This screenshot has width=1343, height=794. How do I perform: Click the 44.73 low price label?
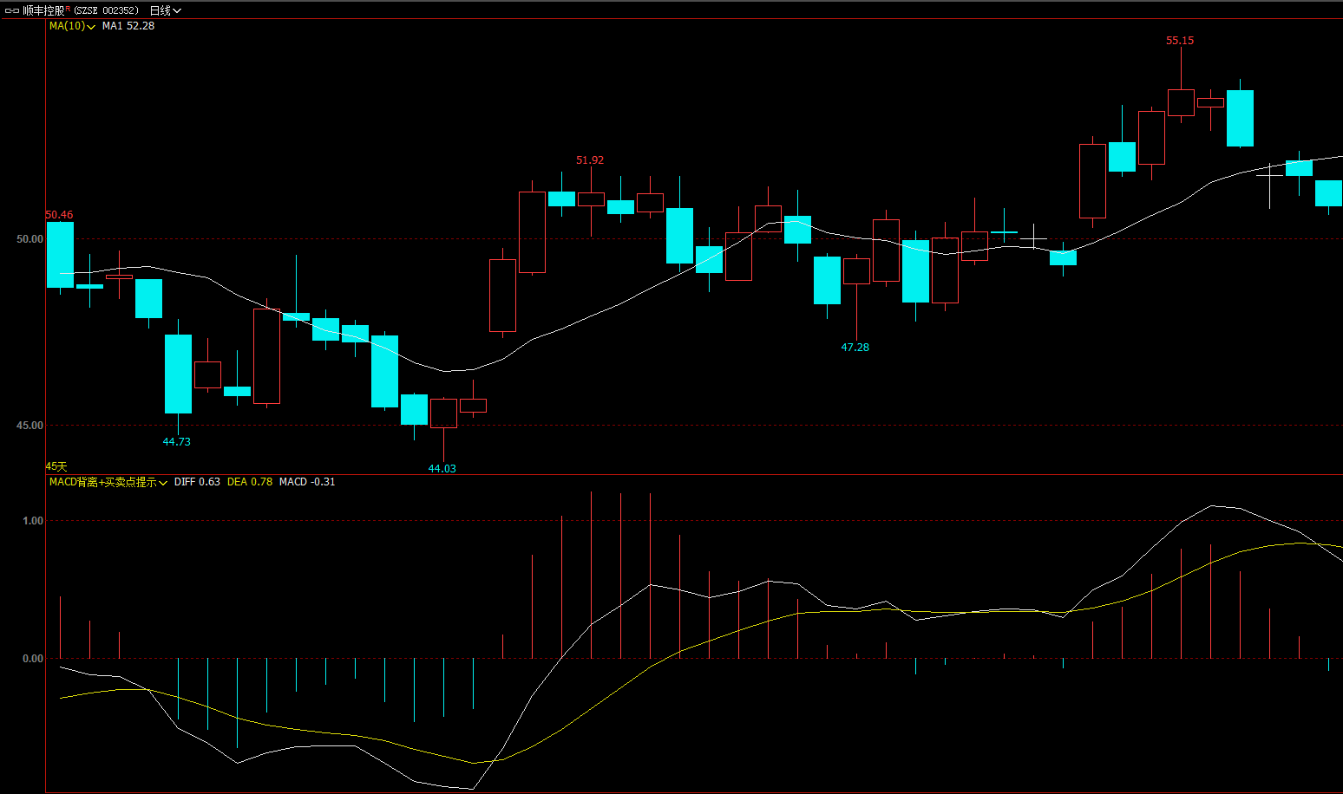pyautogui.click(x=177, y=442)
